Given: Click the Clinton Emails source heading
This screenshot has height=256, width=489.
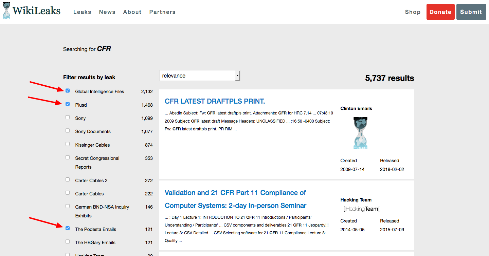Looking at the screenshot, I should (x=356, y=108).
